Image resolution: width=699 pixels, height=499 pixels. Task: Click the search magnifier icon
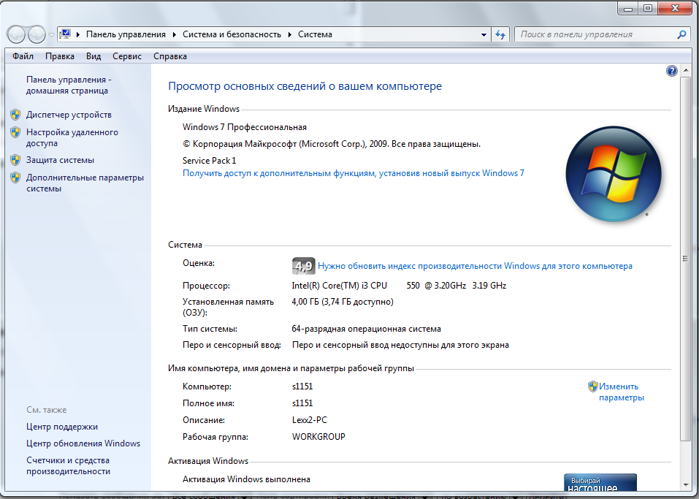coord(681,34)
